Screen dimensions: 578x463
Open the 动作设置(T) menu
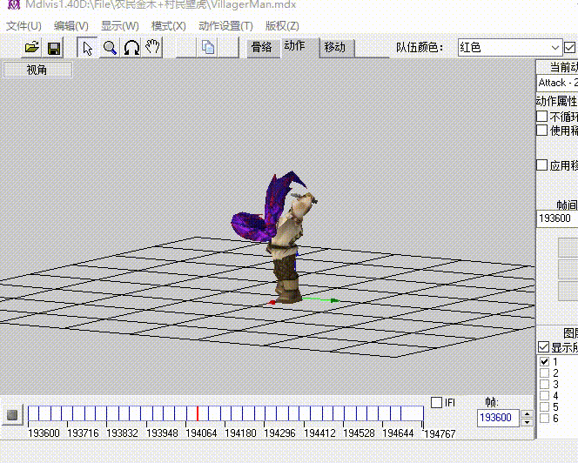[225, 26]
